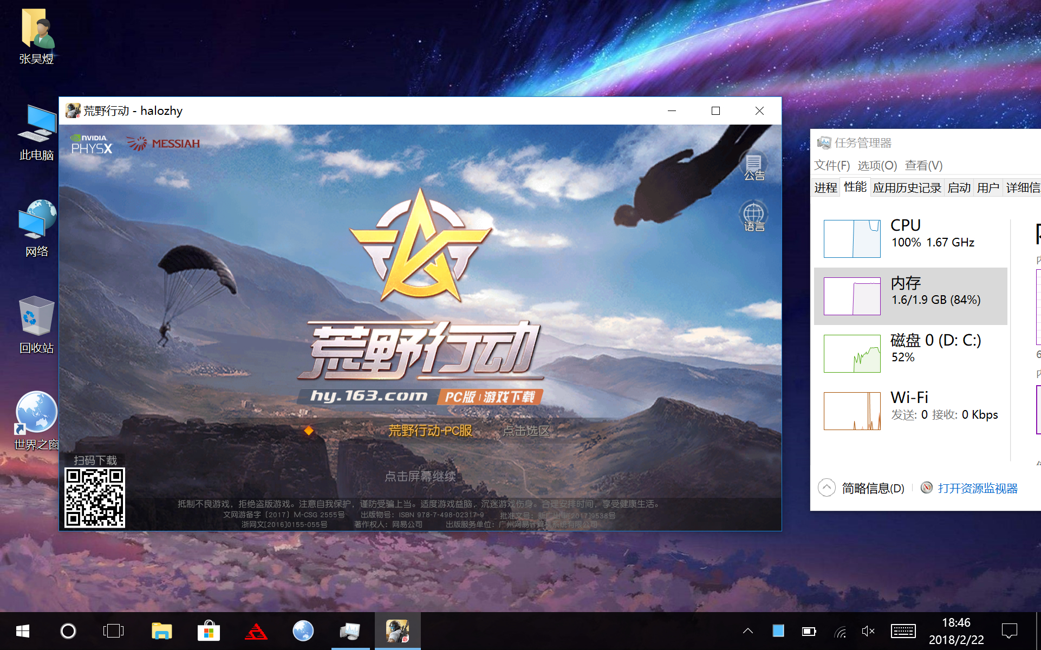Click 点击屏幕继续 to continue game
Image resolution: width=1041 pixels, height=650 pixels.
pyautogui.click(x=420, y=477)
